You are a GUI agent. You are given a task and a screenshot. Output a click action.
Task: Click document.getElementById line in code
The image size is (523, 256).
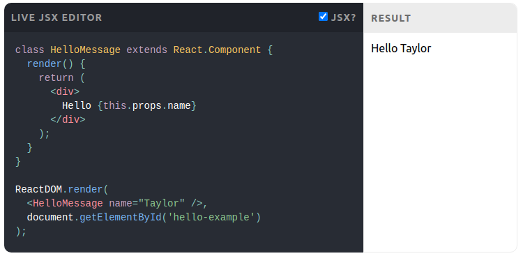(x=144, y=218)
